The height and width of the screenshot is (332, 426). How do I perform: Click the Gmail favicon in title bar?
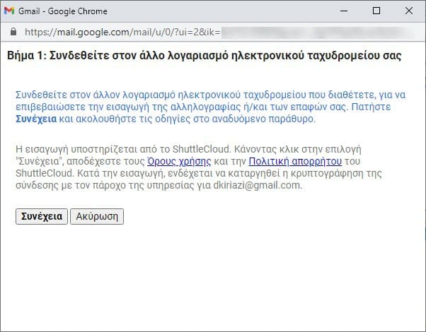(x=9, y=11)
